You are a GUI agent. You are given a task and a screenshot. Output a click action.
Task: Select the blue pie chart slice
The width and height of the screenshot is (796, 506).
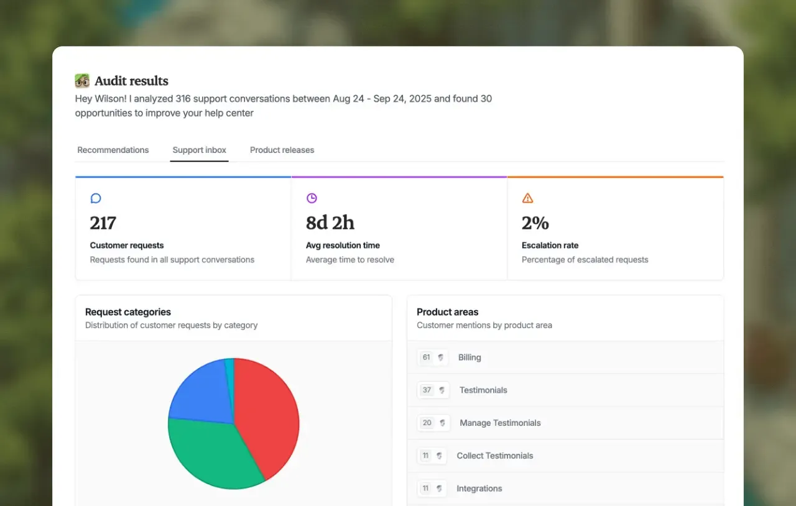pyautogui.click(x=199, y=392)
